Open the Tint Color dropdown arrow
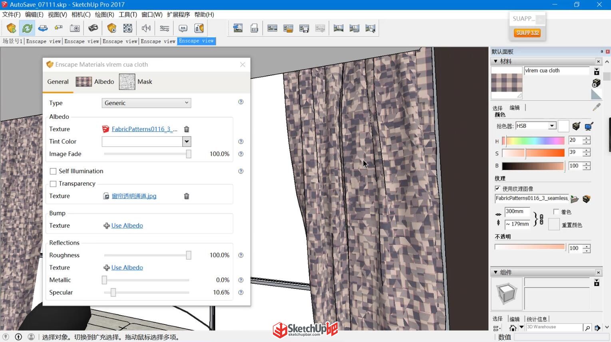 pyautogui.click(x=187, y=141)
